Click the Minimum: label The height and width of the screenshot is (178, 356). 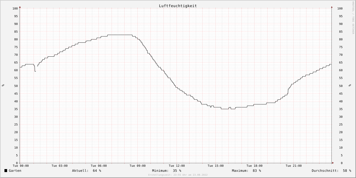[160, 171]
